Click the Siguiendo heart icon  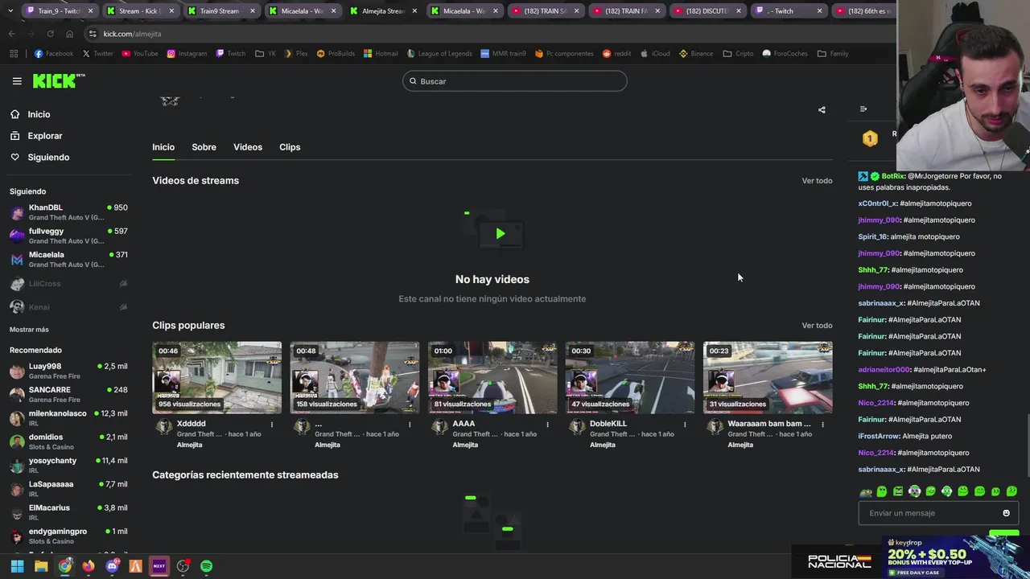coord(15,157)
